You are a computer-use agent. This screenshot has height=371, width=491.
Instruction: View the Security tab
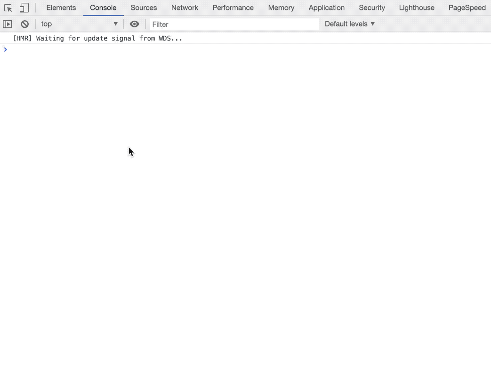click(371, 8)
